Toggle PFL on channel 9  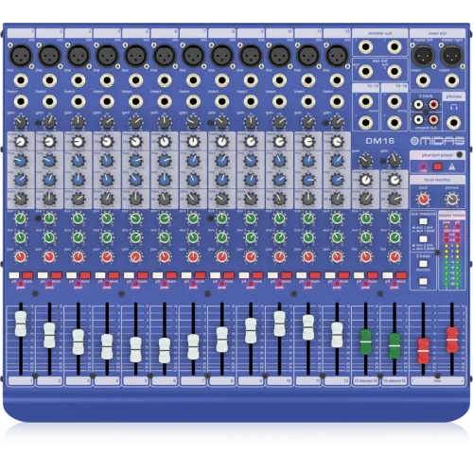coord(244,275)
